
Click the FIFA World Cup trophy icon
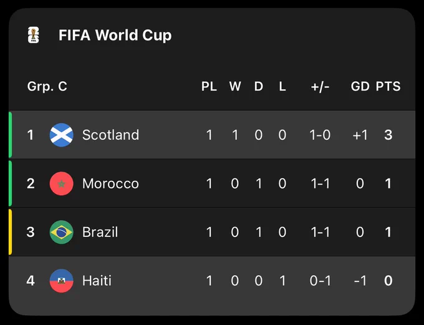tap(34, 35)
